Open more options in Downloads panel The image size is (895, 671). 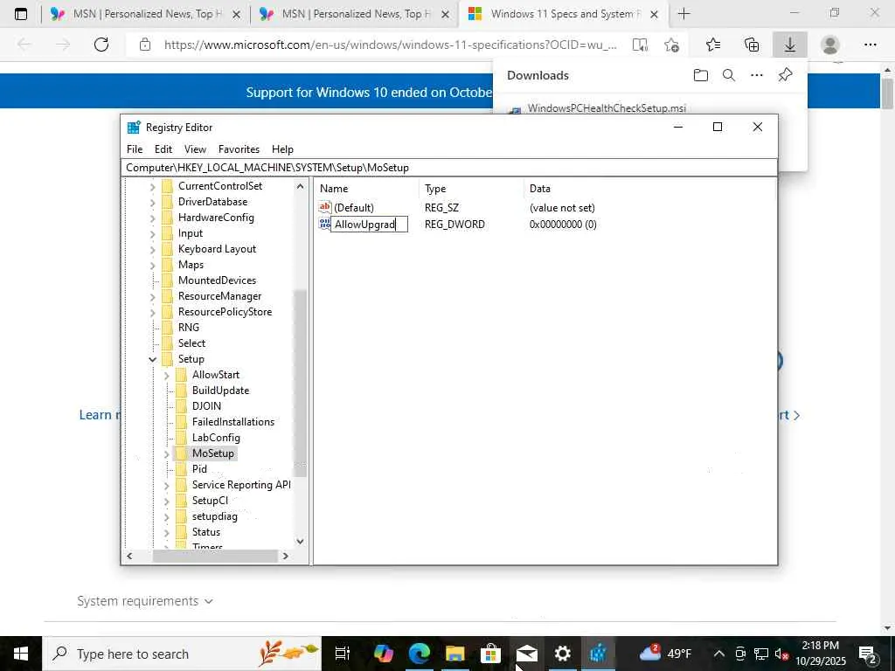(756, 75)
